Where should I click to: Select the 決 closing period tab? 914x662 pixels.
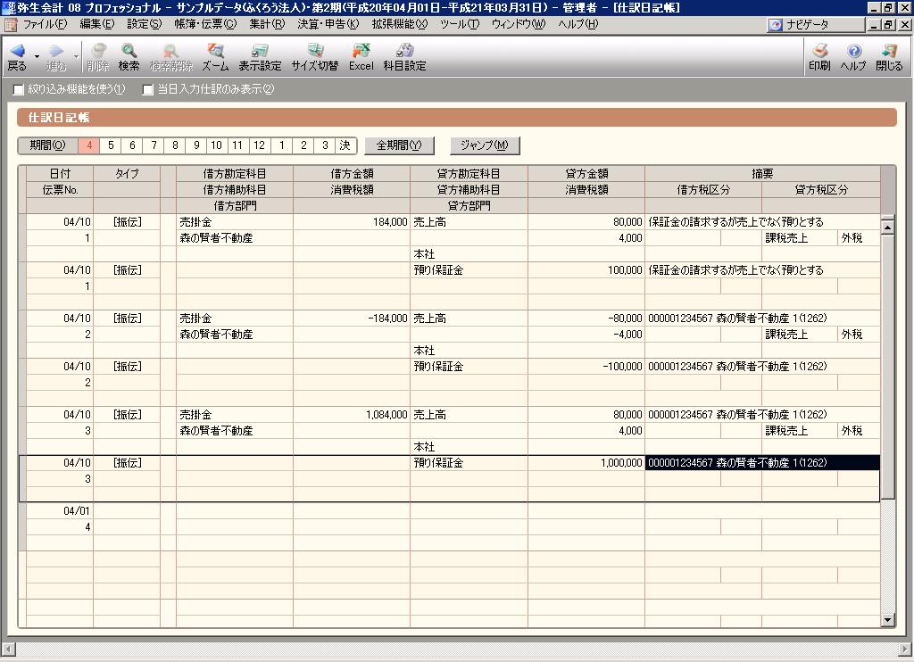point(345,145)
